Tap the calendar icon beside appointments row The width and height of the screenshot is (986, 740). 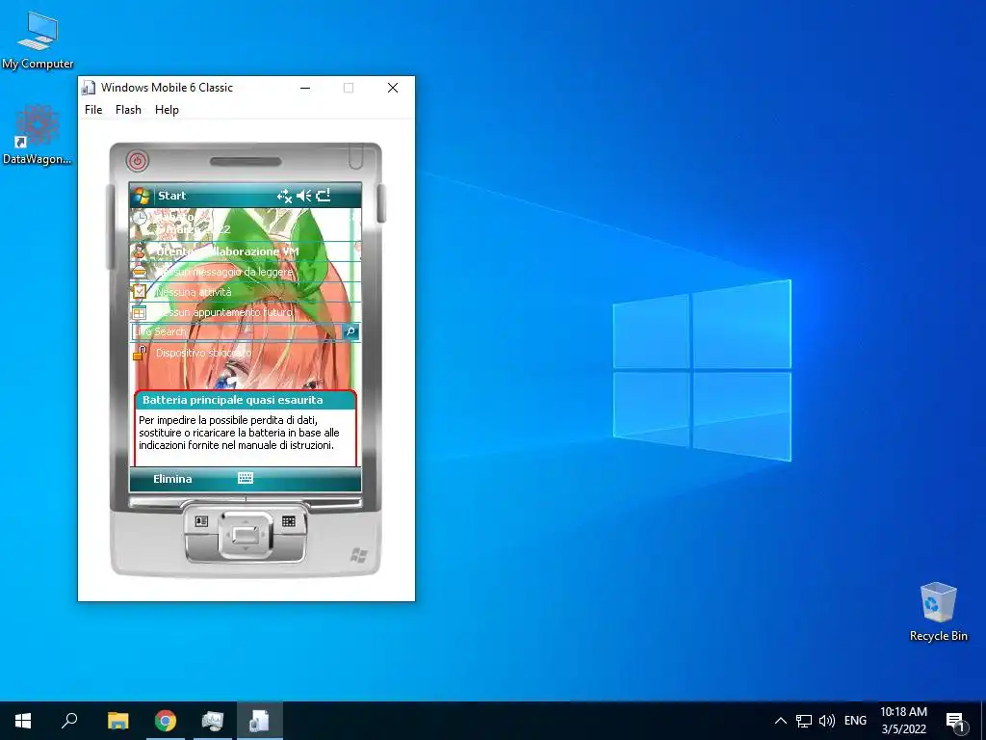click(x=139, y=312)
